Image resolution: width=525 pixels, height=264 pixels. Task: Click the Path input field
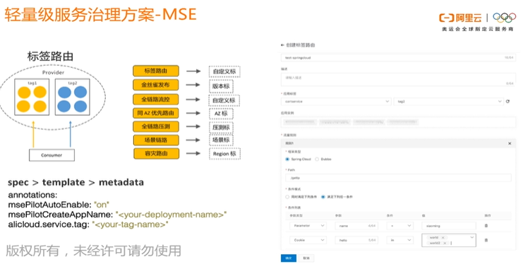(x=399, y=178)
